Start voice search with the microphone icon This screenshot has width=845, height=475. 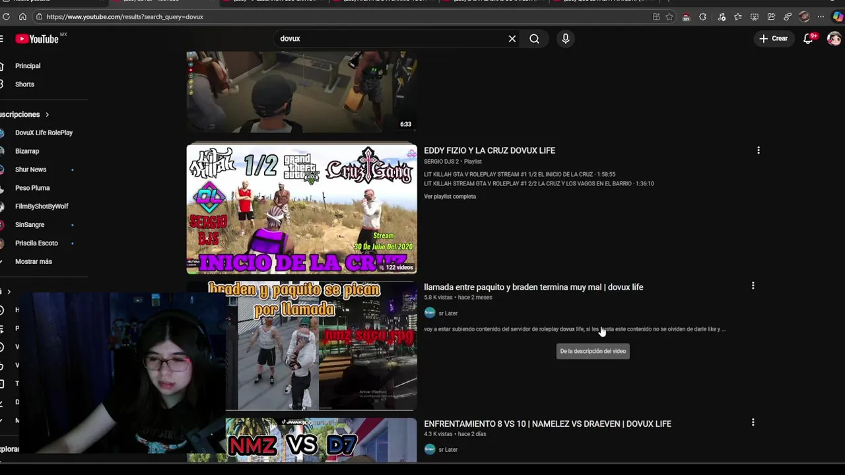[x=565, y=39]
